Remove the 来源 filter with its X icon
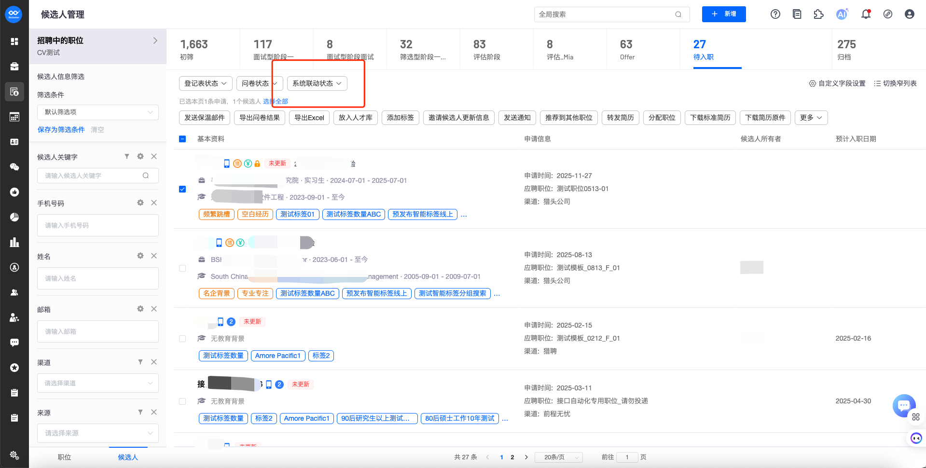Viewport: 926px width, 468px height. pos(154,412)
